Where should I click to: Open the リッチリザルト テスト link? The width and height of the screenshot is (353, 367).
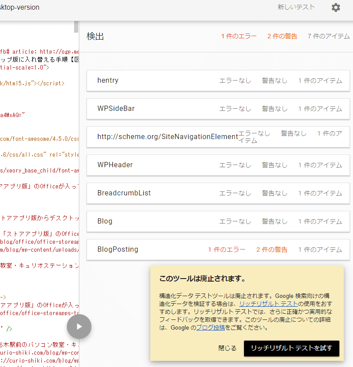pos(268,304)
